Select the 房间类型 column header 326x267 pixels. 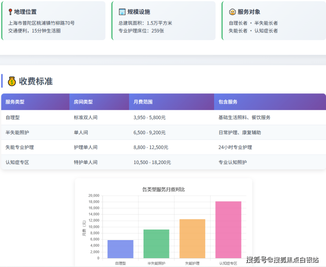tap(83, 102)
